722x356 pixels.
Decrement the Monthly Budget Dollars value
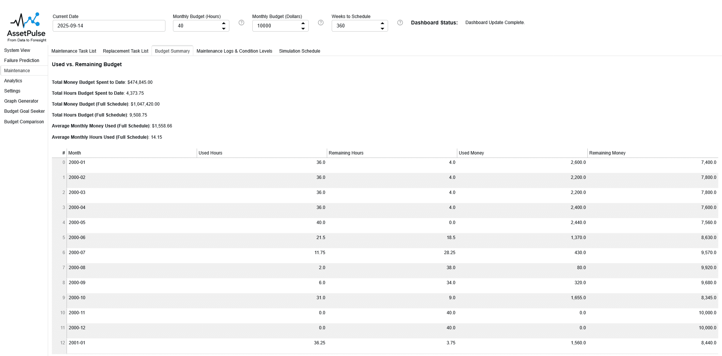303,29
